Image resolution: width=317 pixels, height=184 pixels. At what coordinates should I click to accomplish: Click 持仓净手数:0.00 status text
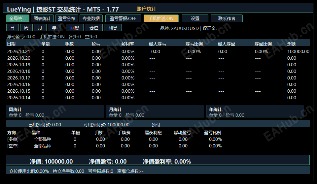pyautogui.click(x=69, y=171)
